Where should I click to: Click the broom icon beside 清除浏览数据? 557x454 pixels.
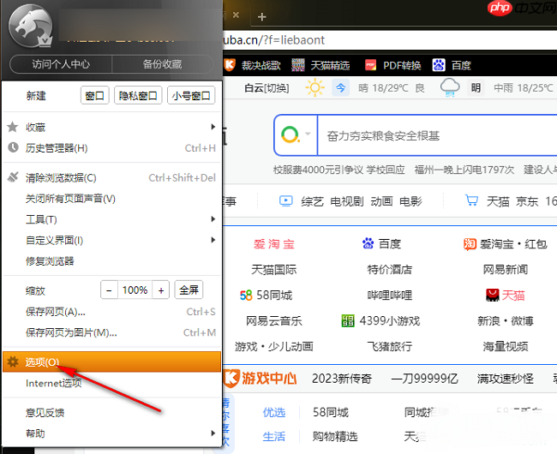point(13,176)
